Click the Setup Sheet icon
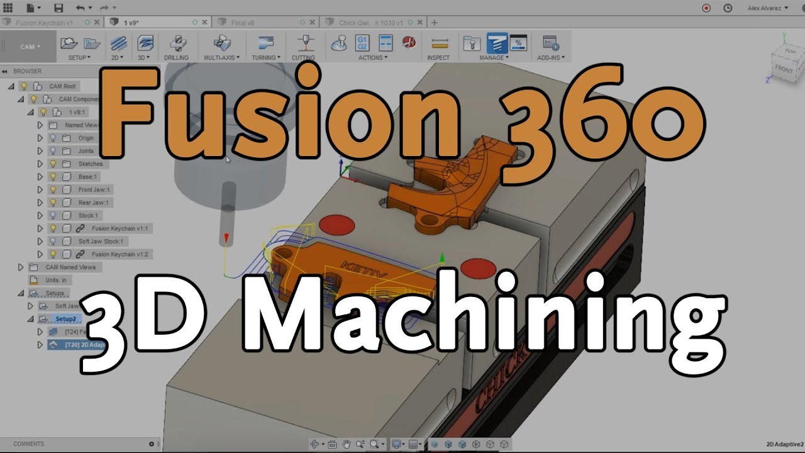This screenshot has width=805, height=453. pos(386,43)
